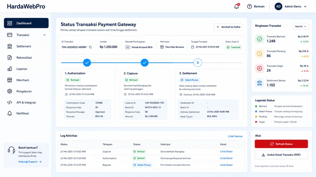Click the Transaksi Pending clock icon
This screenshot has height=177, width=316.
[260, 54]
